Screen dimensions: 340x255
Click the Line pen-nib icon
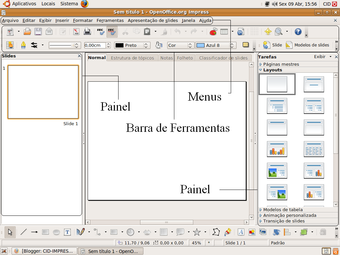[23, 45]
